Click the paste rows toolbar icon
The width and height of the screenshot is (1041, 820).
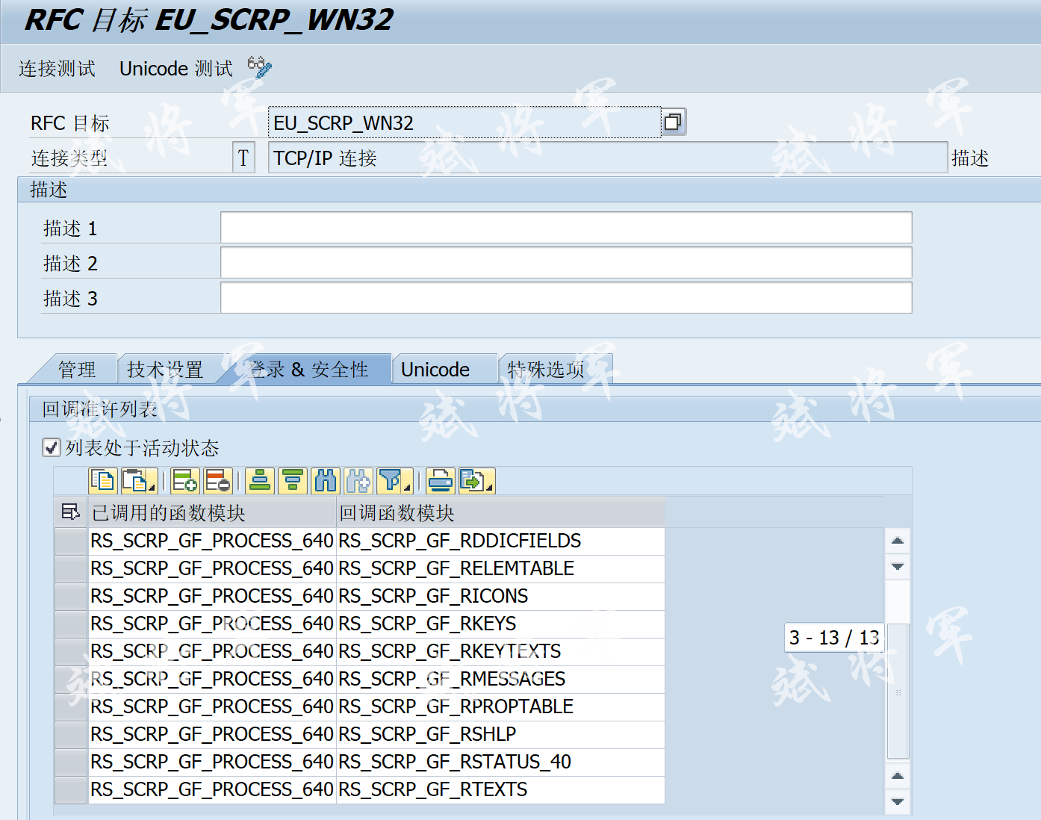[x=139, y=481]
